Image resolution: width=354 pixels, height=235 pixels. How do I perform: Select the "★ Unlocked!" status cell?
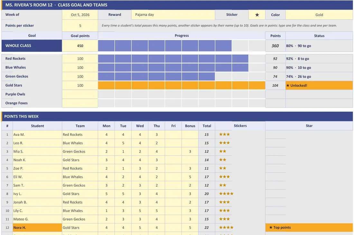pos(319,86)
